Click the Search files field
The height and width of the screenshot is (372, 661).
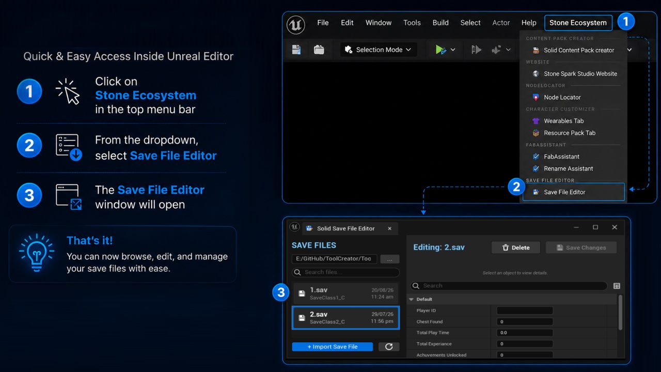click(x=345, y=272)
